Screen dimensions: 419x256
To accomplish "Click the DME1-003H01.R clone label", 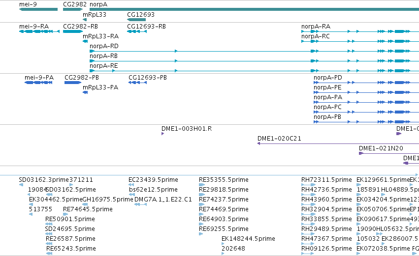I will (x=187, y=129).
